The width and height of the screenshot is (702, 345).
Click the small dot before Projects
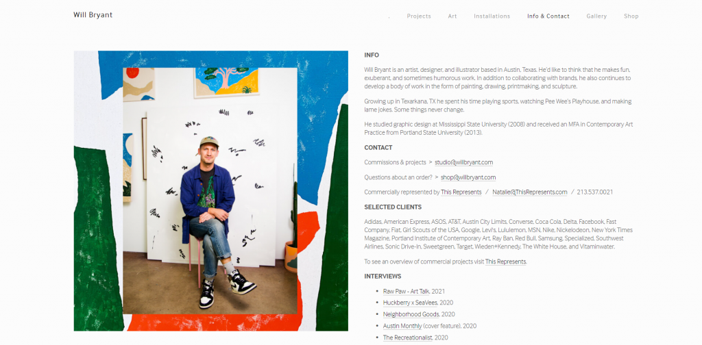coord(389,17)
